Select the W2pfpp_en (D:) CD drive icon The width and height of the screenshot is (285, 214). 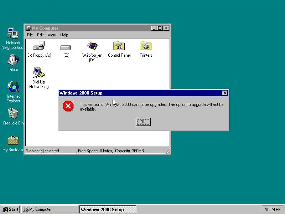click(x=92, y=46)
